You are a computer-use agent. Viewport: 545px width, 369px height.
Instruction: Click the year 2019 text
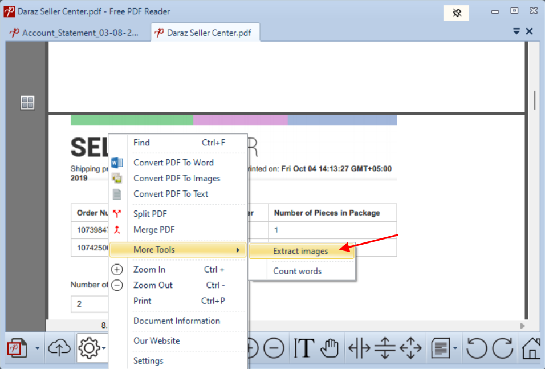pos(79,178)
